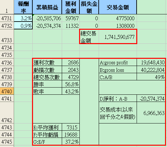The width and height of the screenshot is (167, 147).
Task: Select loss amount 0 in row 4732
Action: [89, 25]
